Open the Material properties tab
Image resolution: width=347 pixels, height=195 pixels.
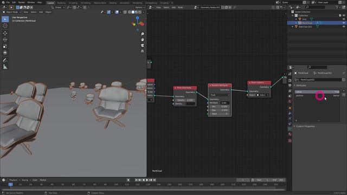pyautogui.click(x=290, y=134)
